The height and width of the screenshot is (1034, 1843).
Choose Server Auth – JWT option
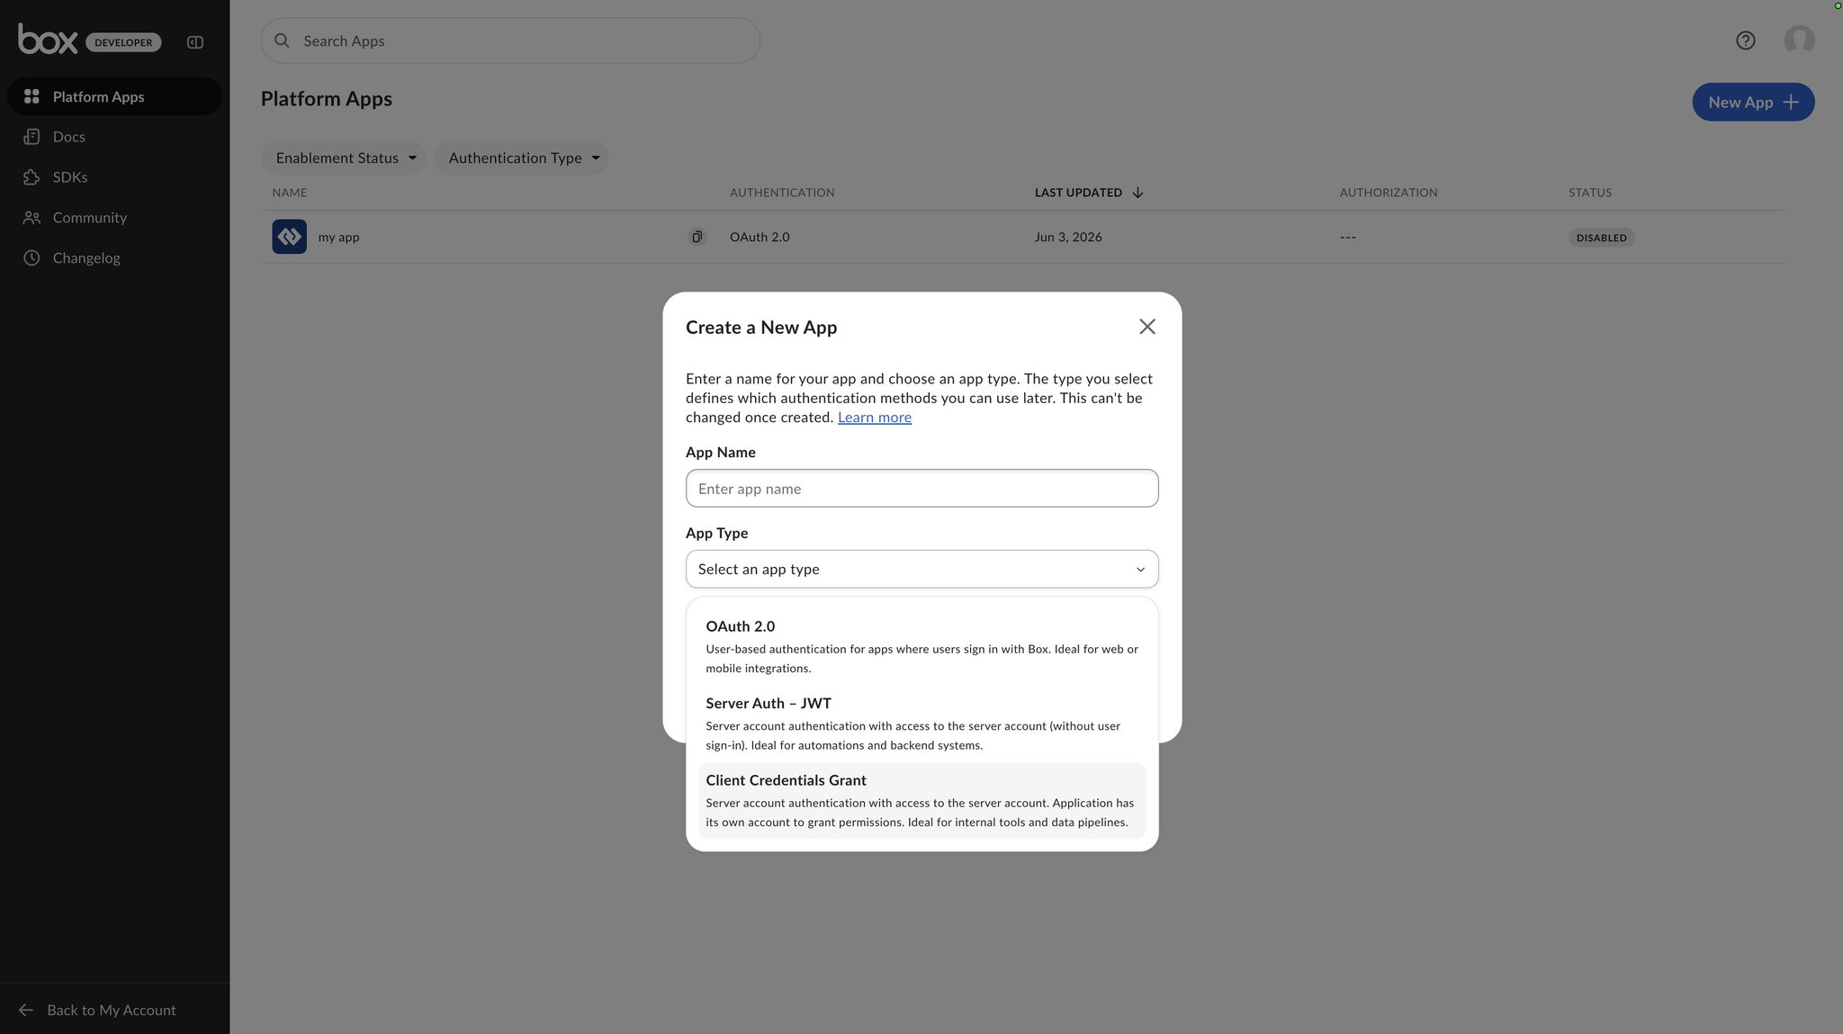coord(921,724)
